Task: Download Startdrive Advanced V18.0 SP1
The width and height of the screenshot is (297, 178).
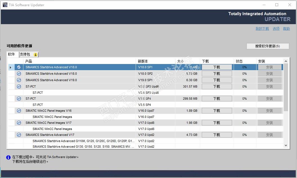Action: coord(217,67)
